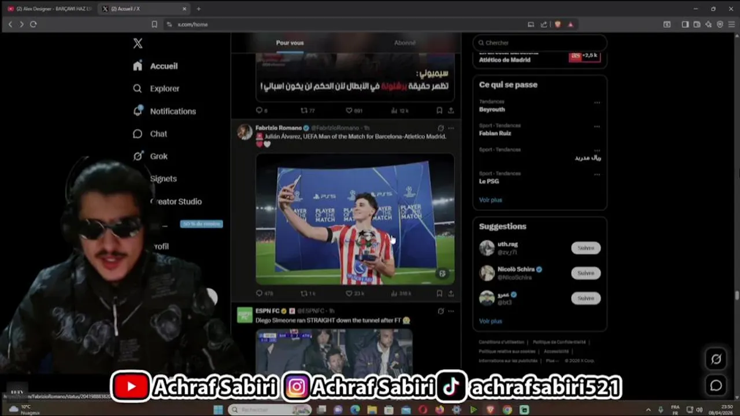Open the Opera browser from taskbar
The image size is (740, 416).
[x=423, y=410]
